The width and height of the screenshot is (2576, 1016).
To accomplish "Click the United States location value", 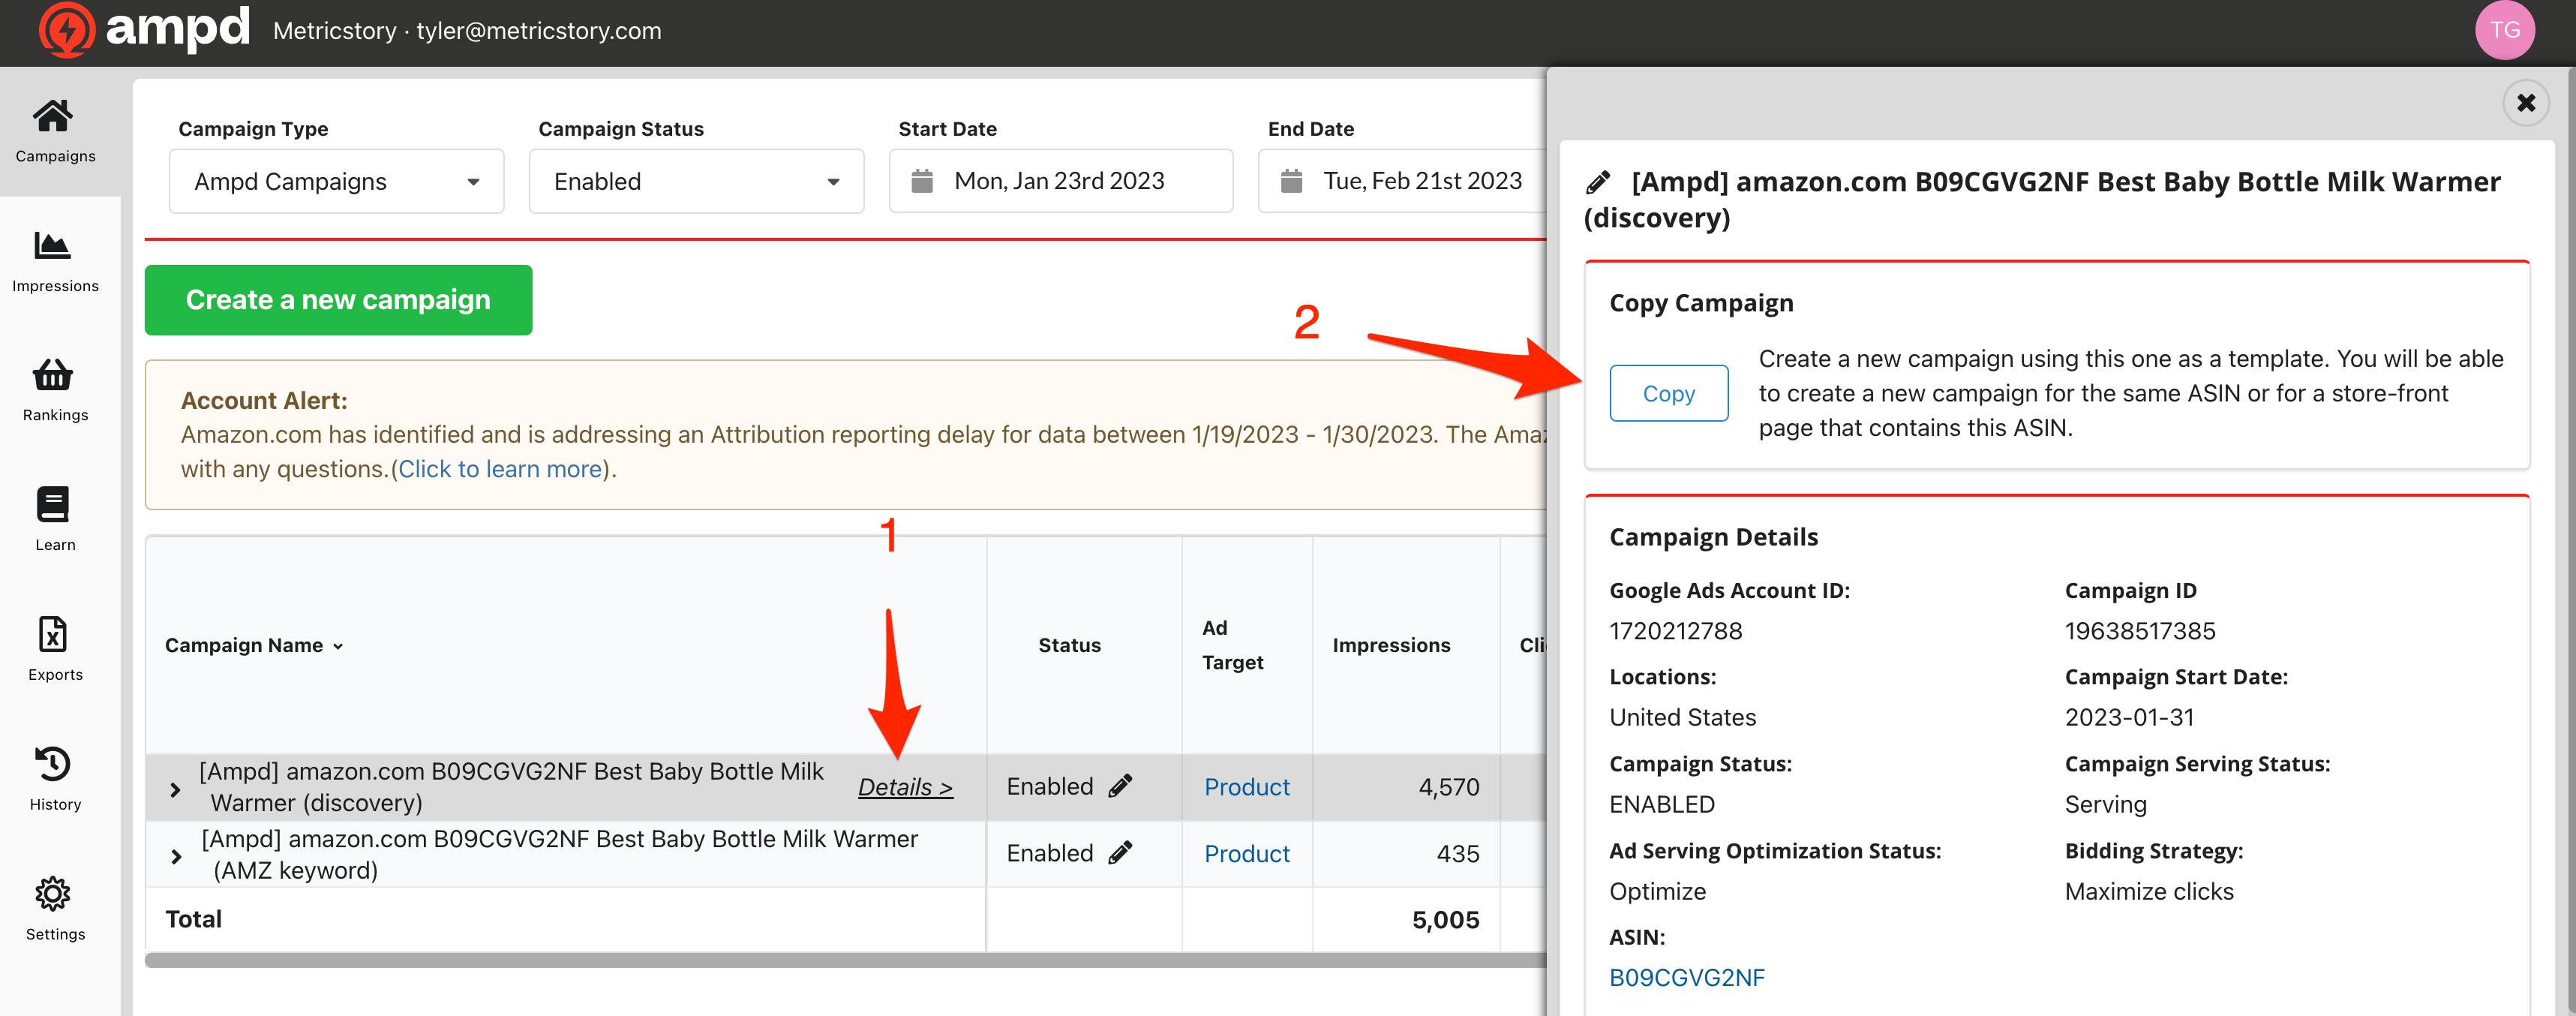I will tap(1682, 717).
